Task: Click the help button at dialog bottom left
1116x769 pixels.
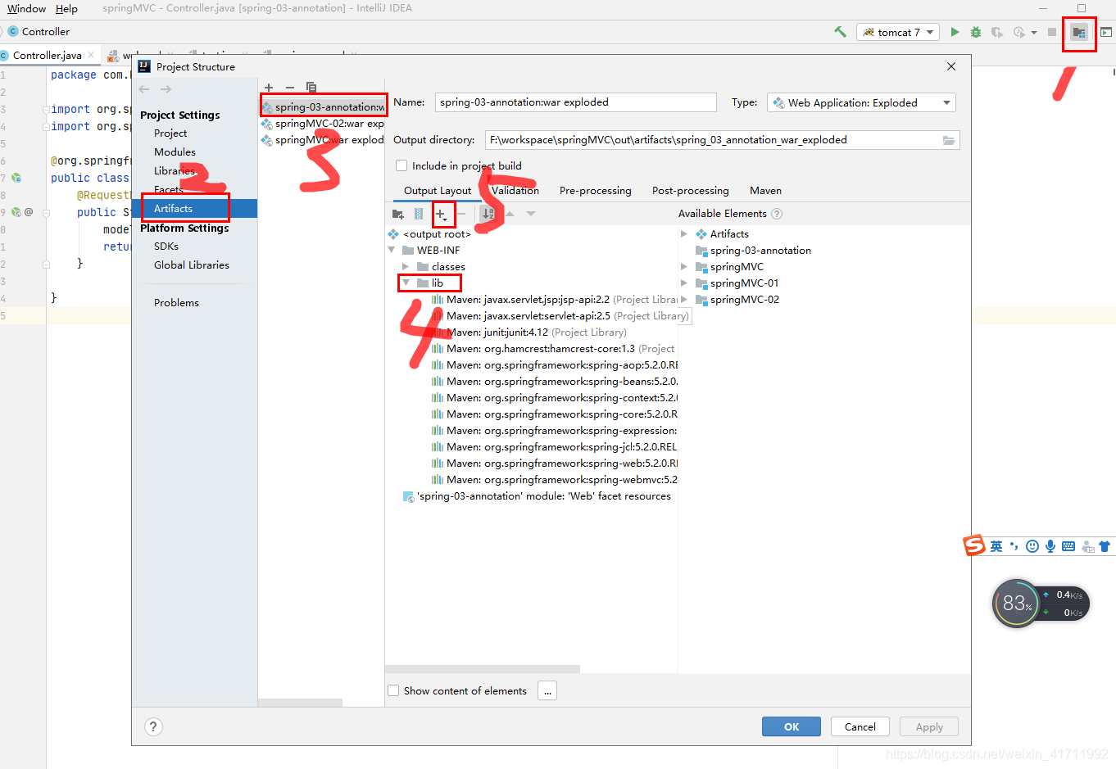Action: [153, 726]
